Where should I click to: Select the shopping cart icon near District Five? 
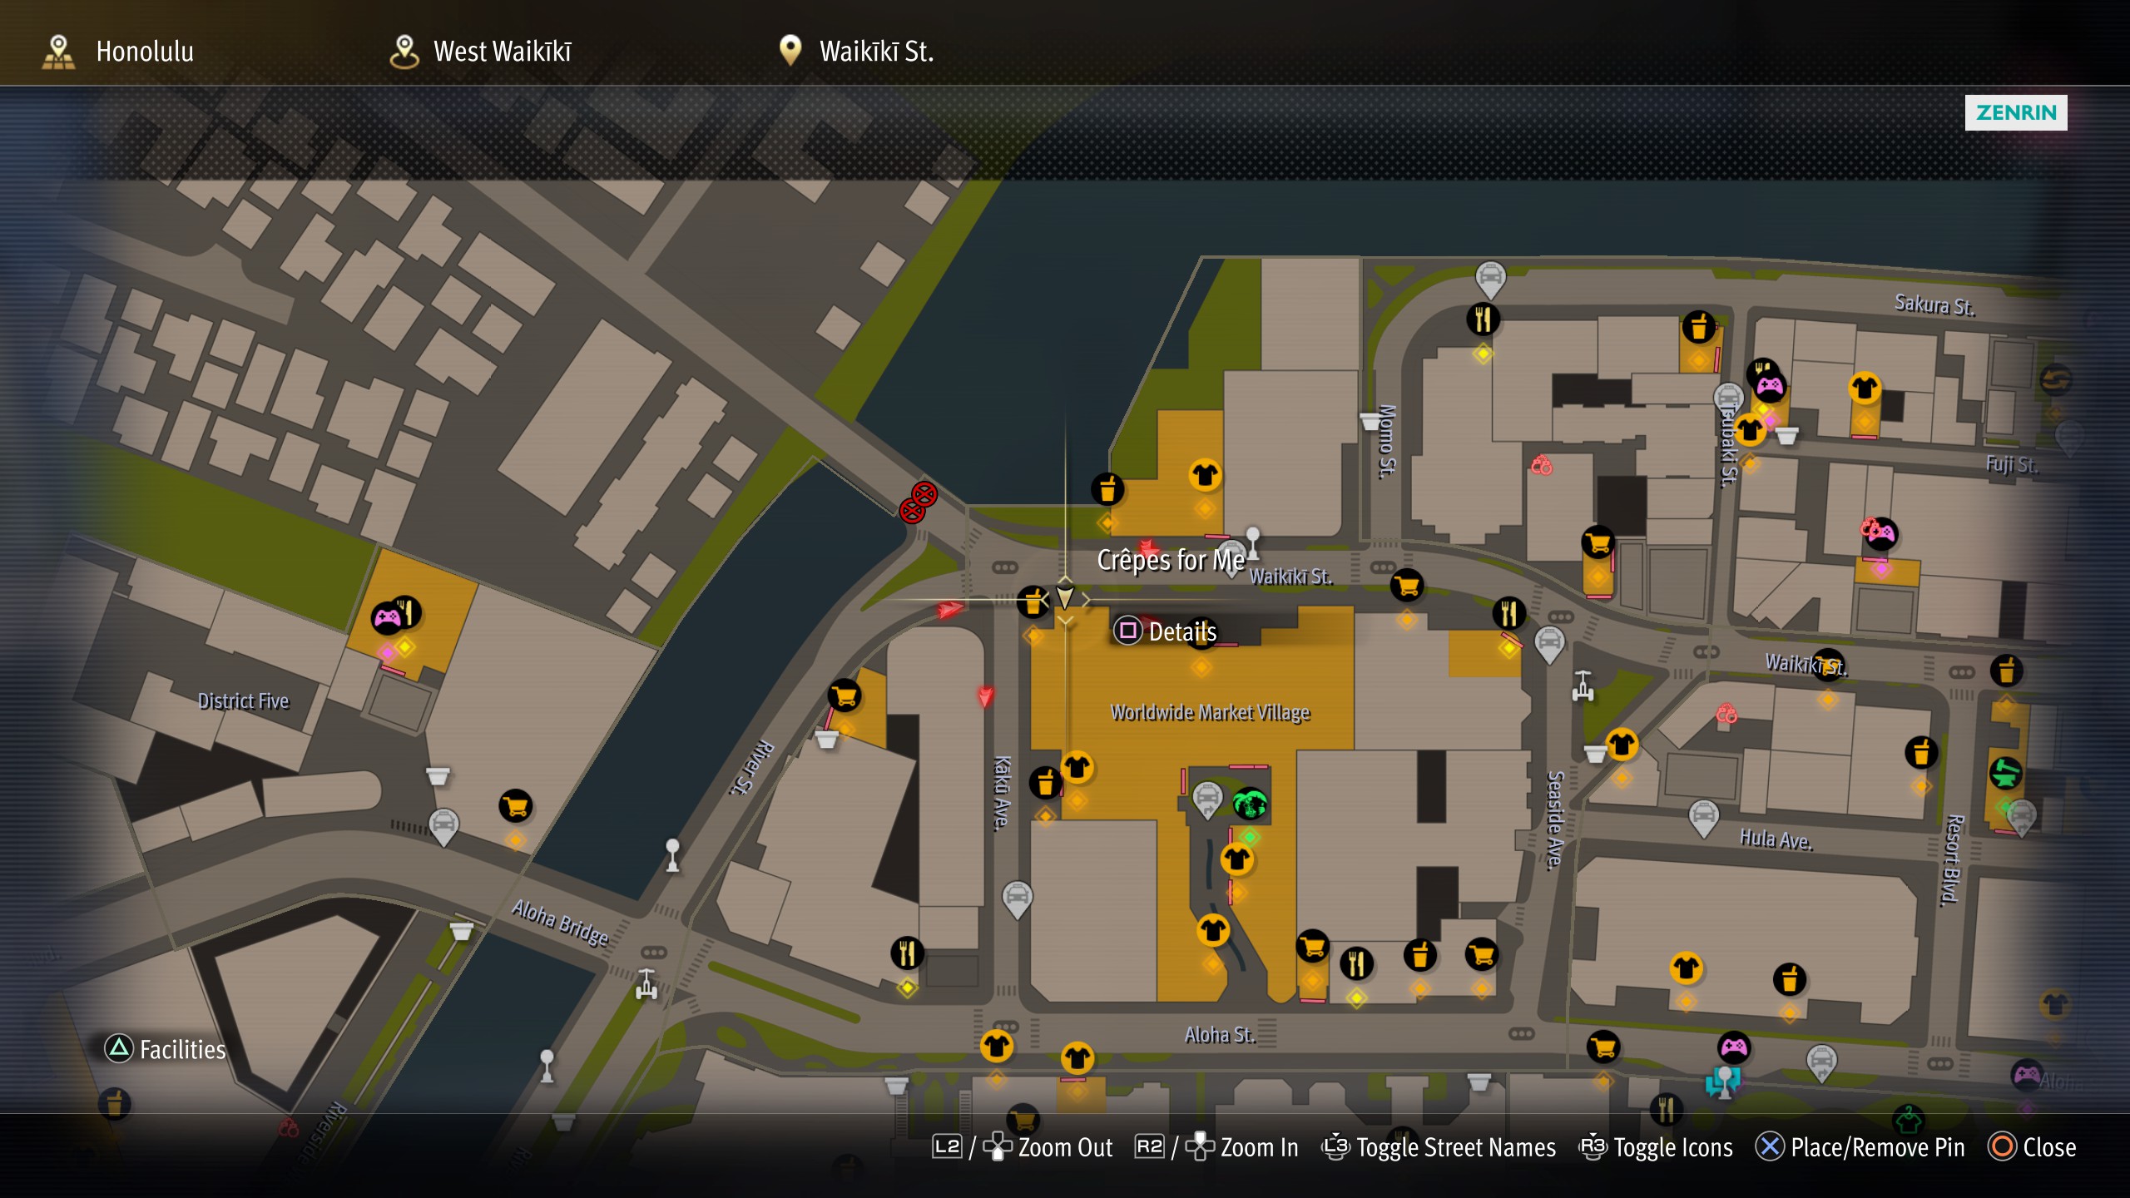click(516, 805)
